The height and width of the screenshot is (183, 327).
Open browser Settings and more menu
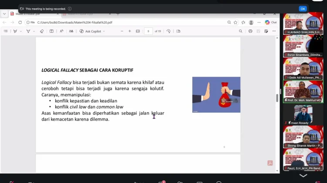coord(259,22)
